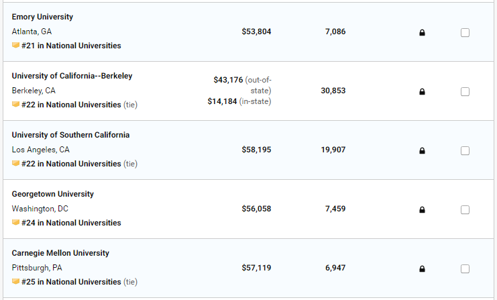Click the lock icon for Georgetown University

[422, 209]
